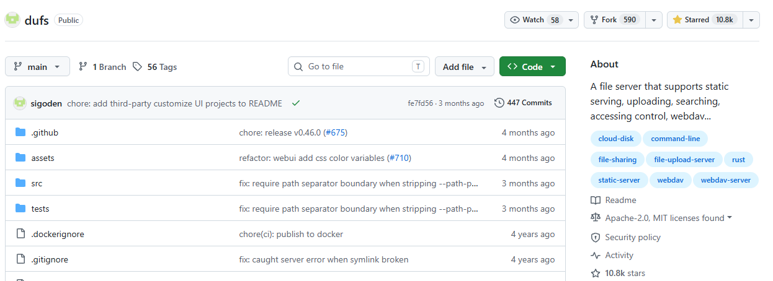This screenshot has height=281, width=773.
Task: Open the 56 Tags link
Action: point(155,66)
